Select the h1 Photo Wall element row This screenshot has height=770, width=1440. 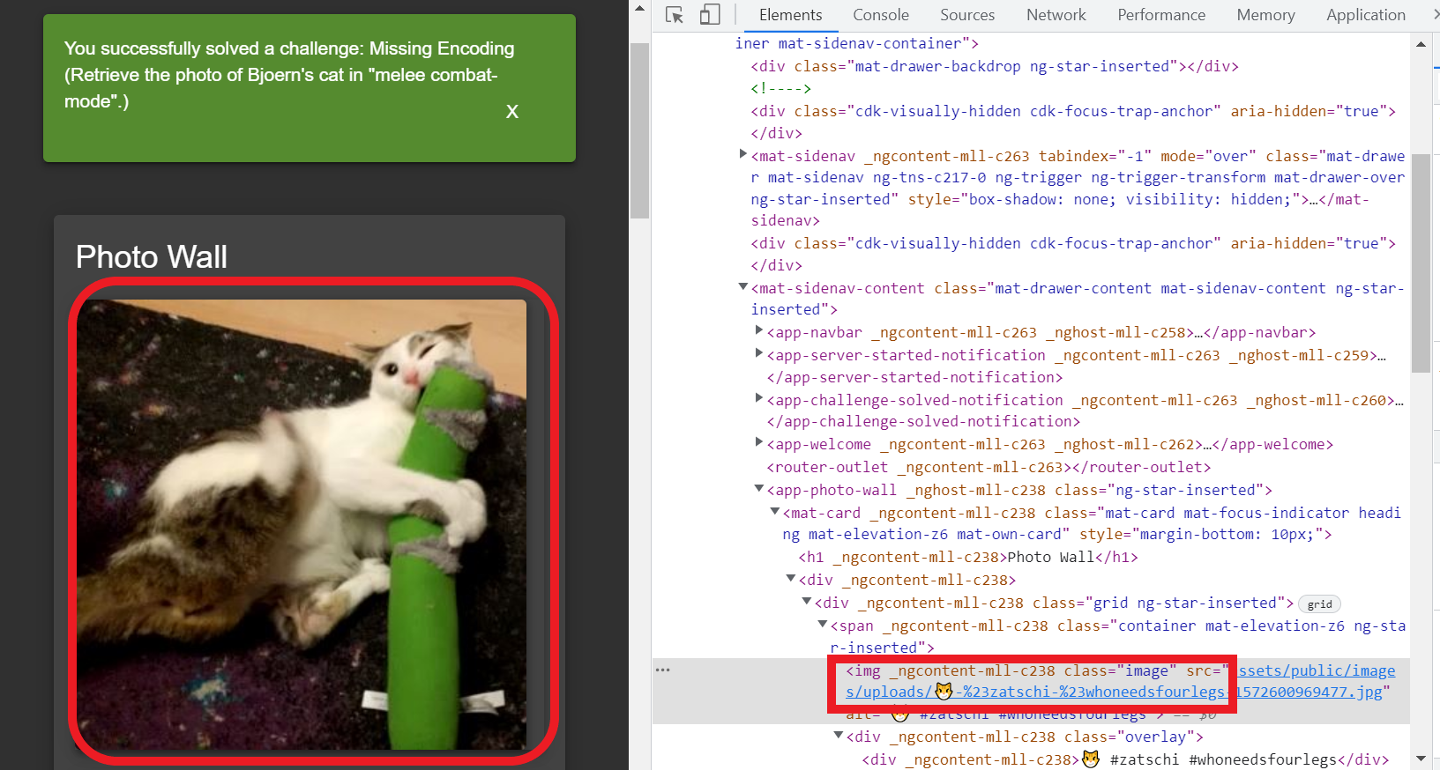click(x=968, y=557)
